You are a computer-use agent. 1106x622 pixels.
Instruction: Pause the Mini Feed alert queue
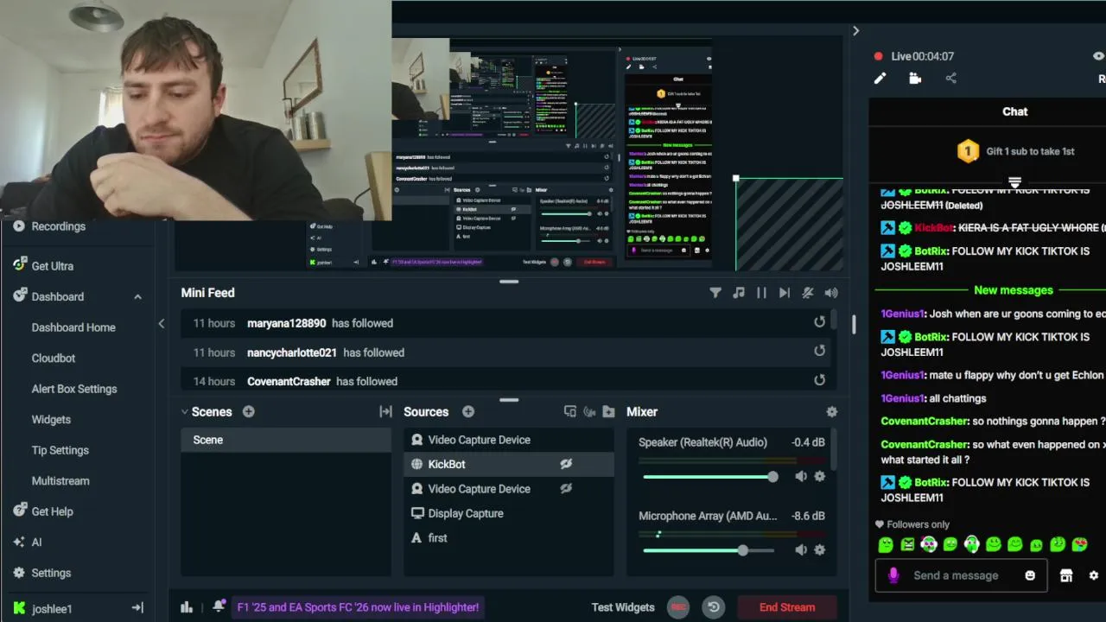click(x=761, y=293)
